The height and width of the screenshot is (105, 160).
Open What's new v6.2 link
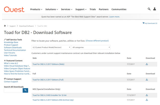11,63
